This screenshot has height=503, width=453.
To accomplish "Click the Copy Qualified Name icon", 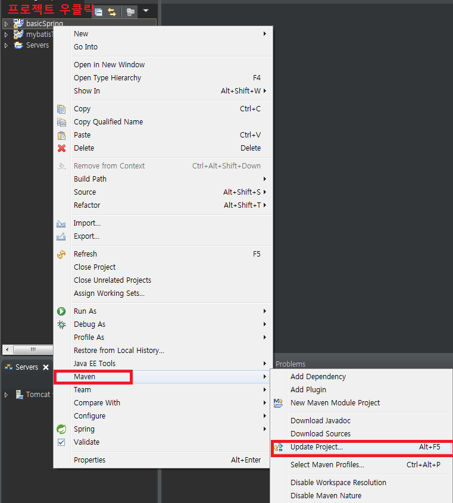I will click(x=61, y=122).
